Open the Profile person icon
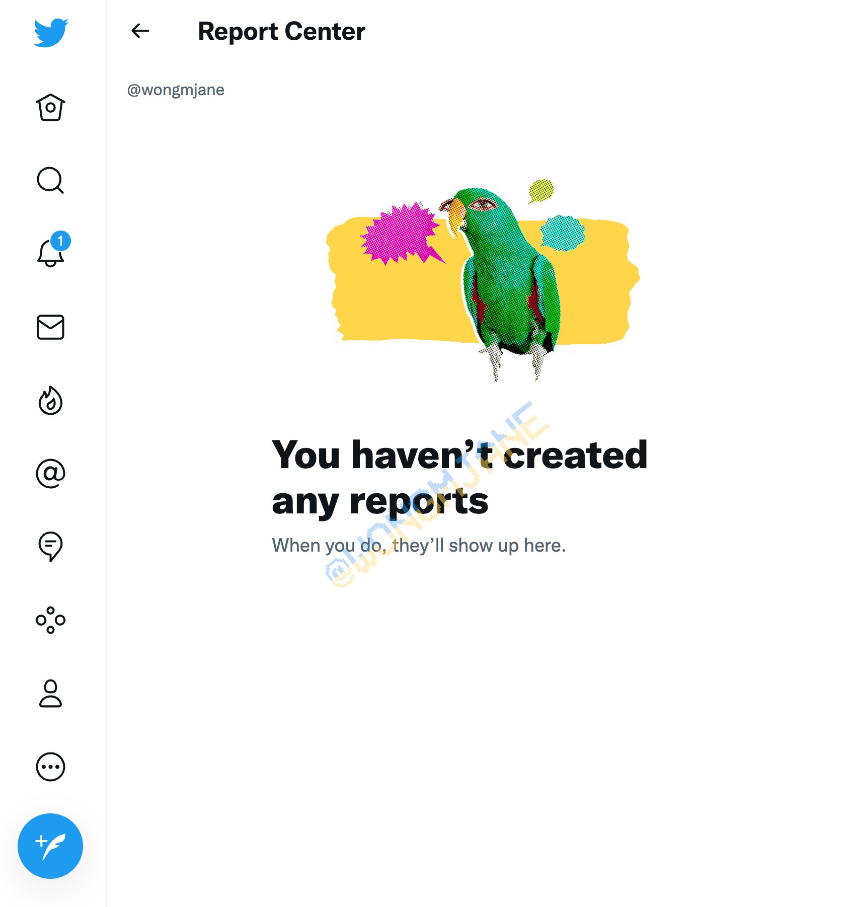856x907 pixels. tap(50, 694)
